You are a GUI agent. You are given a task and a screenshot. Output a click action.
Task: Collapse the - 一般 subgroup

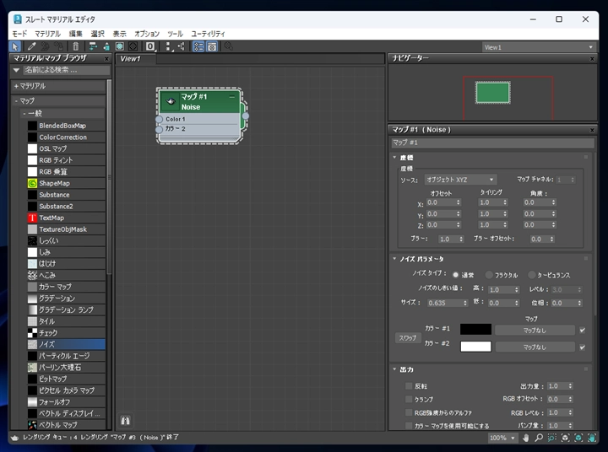(x=62, y=113)
